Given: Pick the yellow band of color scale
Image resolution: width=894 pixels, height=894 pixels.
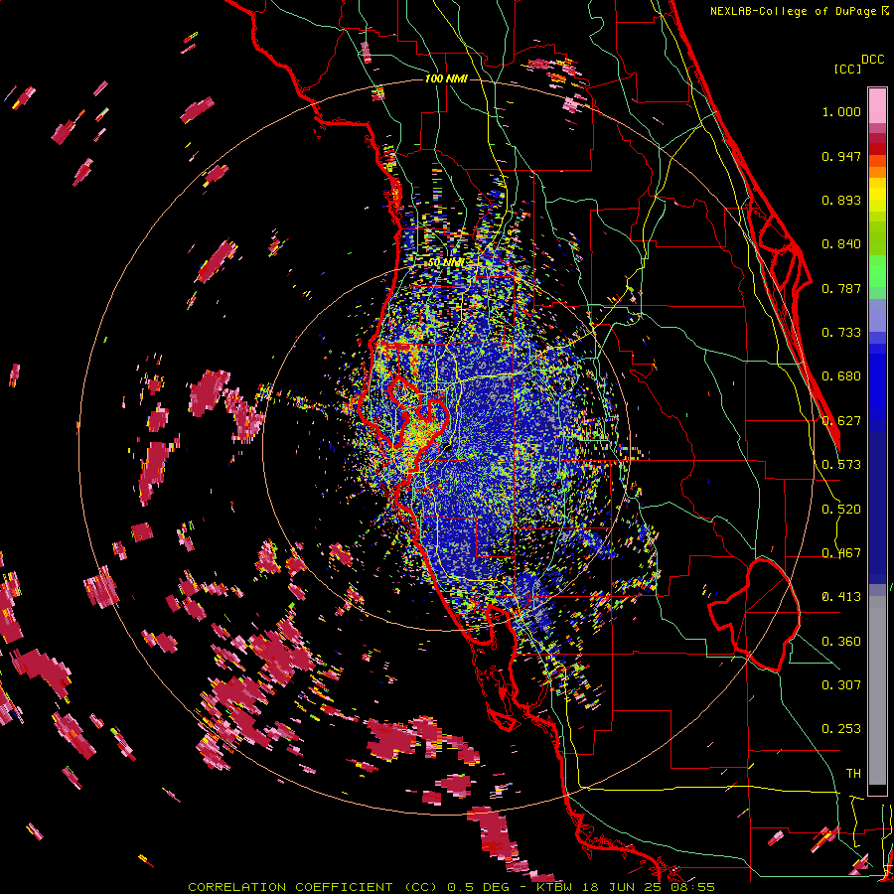Looking at the screenshot, I should coord(877,195).
